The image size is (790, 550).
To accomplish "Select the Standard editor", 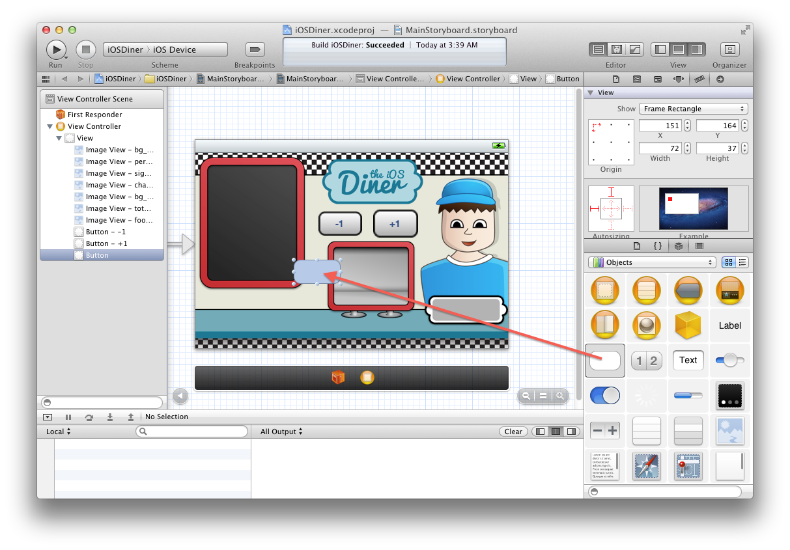I will point(599,49).
